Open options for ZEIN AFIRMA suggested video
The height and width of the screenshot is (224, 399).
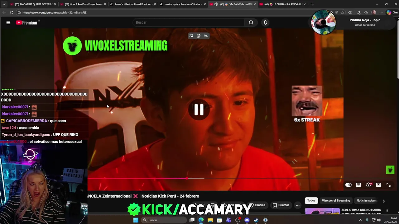tap(387, 210)
